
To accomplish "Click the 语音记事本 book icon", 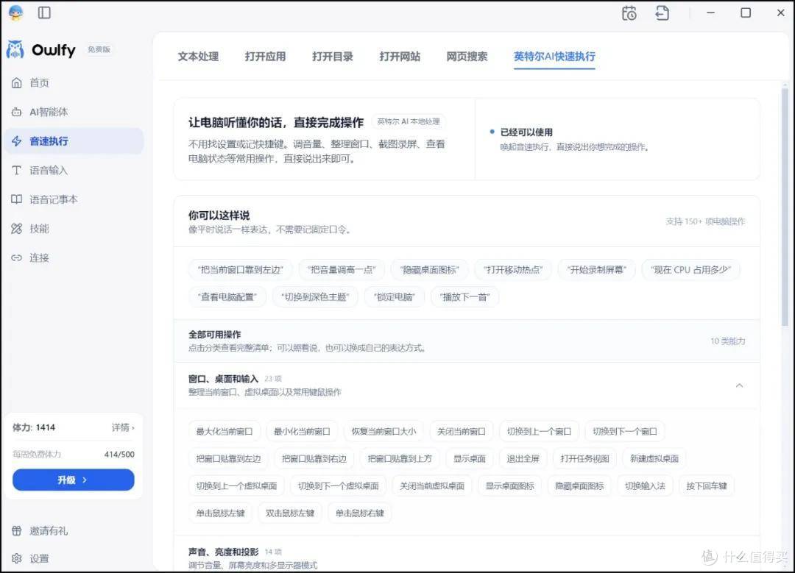I will click(17, 199).
